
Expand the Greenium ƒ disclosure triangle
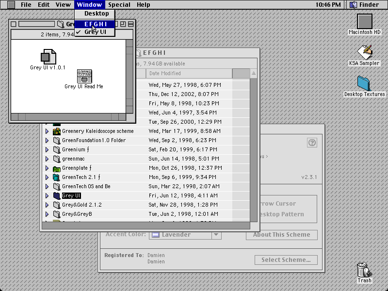pyautogui.click(x=47, y=149)
